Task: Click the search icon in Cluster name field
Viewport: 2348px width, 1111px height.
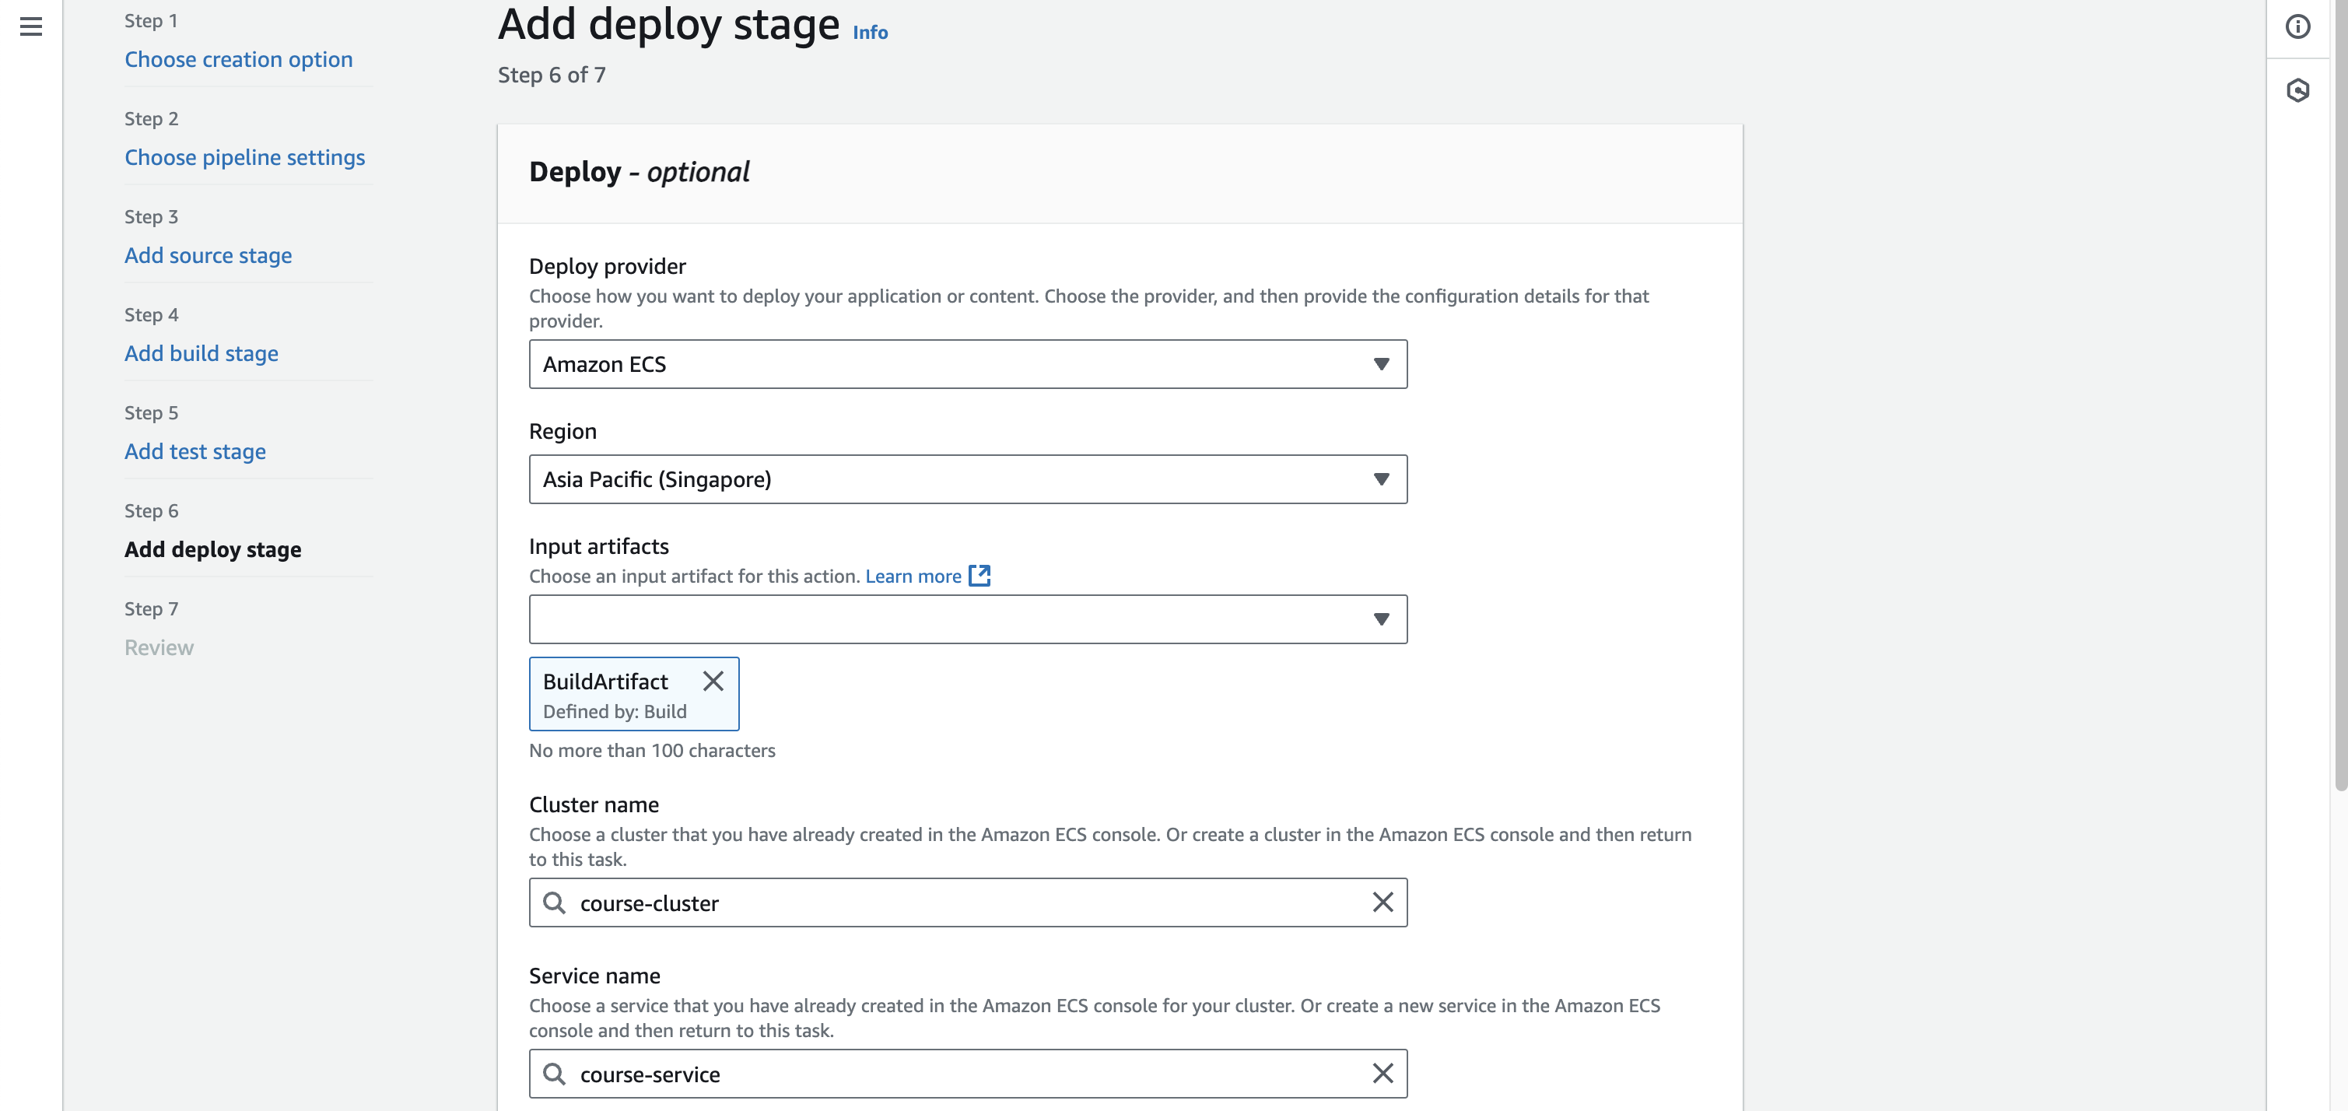Action: [554, 902]
